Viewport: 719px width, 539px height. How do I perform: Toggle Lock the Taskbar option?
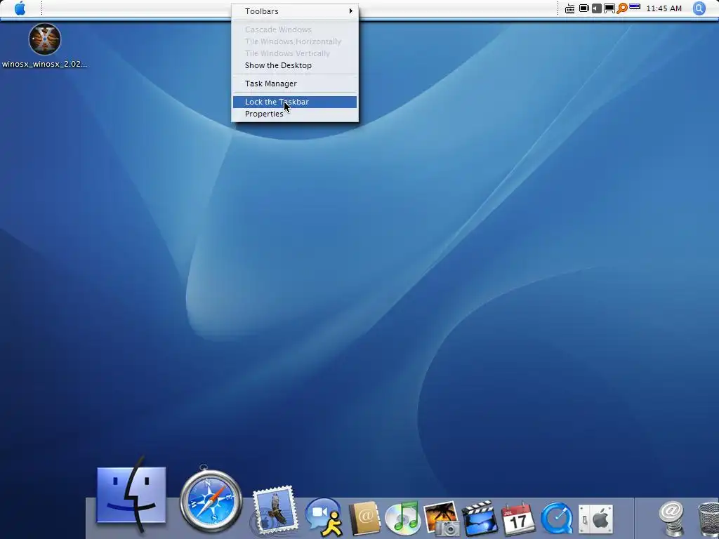click(x=295, y=102)
